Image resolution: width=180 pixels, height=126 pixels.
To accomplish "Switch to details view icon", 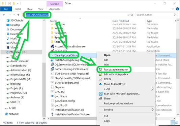I will point(173,123).
